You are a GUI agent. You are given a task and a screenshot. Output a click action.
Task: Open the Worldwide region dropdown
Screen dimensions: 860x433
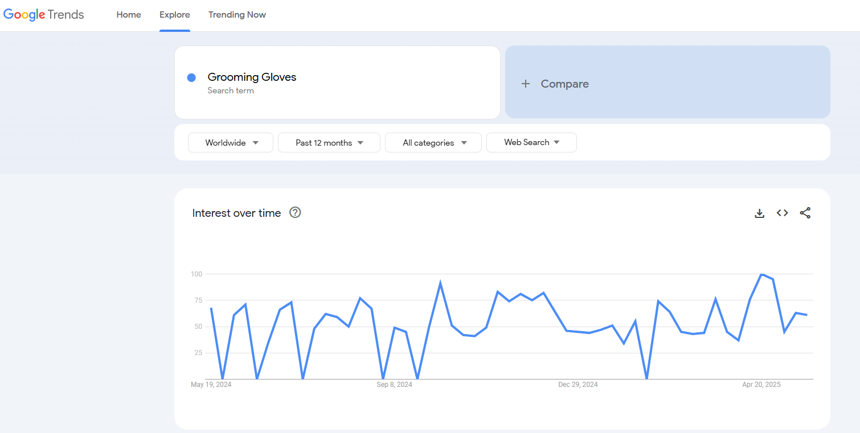click(x=231, y=143)
